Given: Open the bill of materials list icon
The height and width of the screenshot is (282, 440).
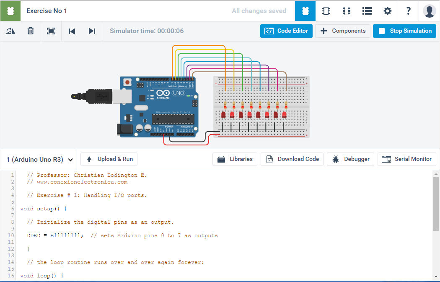Looking at the screenshot, I should click(x=367, y=11).
